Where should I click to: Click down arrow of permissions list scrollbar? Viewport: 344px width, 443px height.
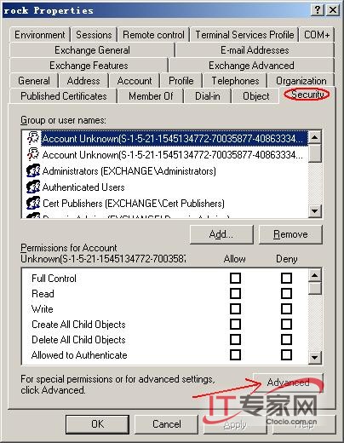[x=314, y=357]
